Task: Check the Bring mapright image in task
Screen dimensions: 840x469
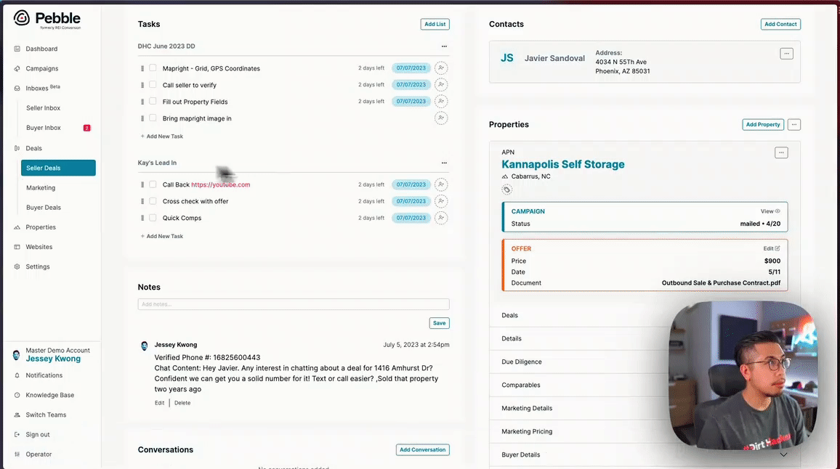Action: pyautogui.click(x=153, y=118)
